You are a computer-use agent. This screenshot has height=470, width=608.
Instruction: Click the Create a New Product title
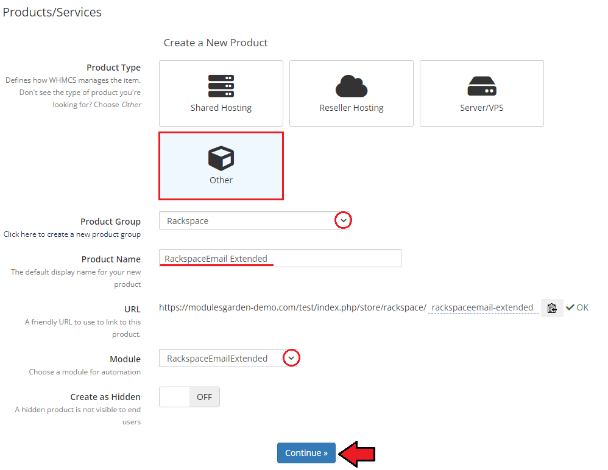[x=216, y=43]
